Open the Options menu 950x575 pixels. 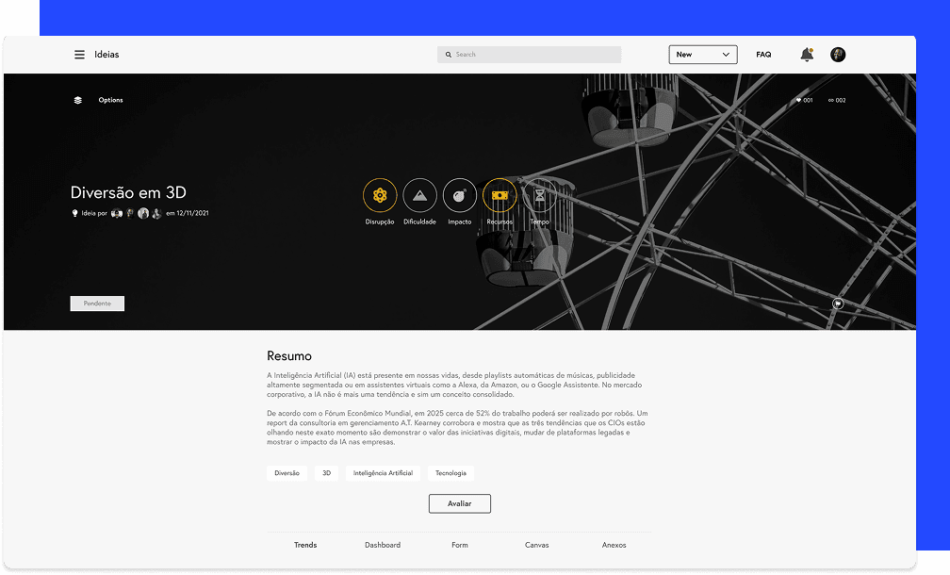110,100
